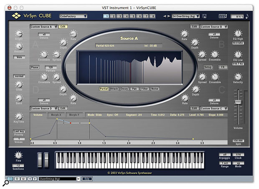Click Source C Depth knob
259x189 pixels.
pyautogui.click(x=196, y=89)
